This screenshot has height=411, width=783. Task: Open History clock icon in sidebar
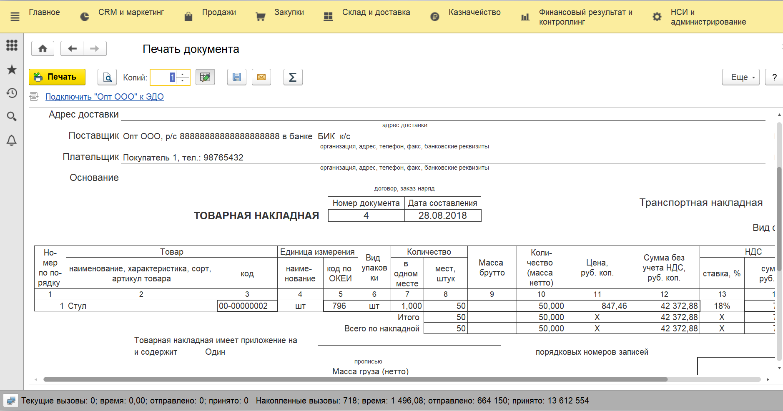(12, 93)
